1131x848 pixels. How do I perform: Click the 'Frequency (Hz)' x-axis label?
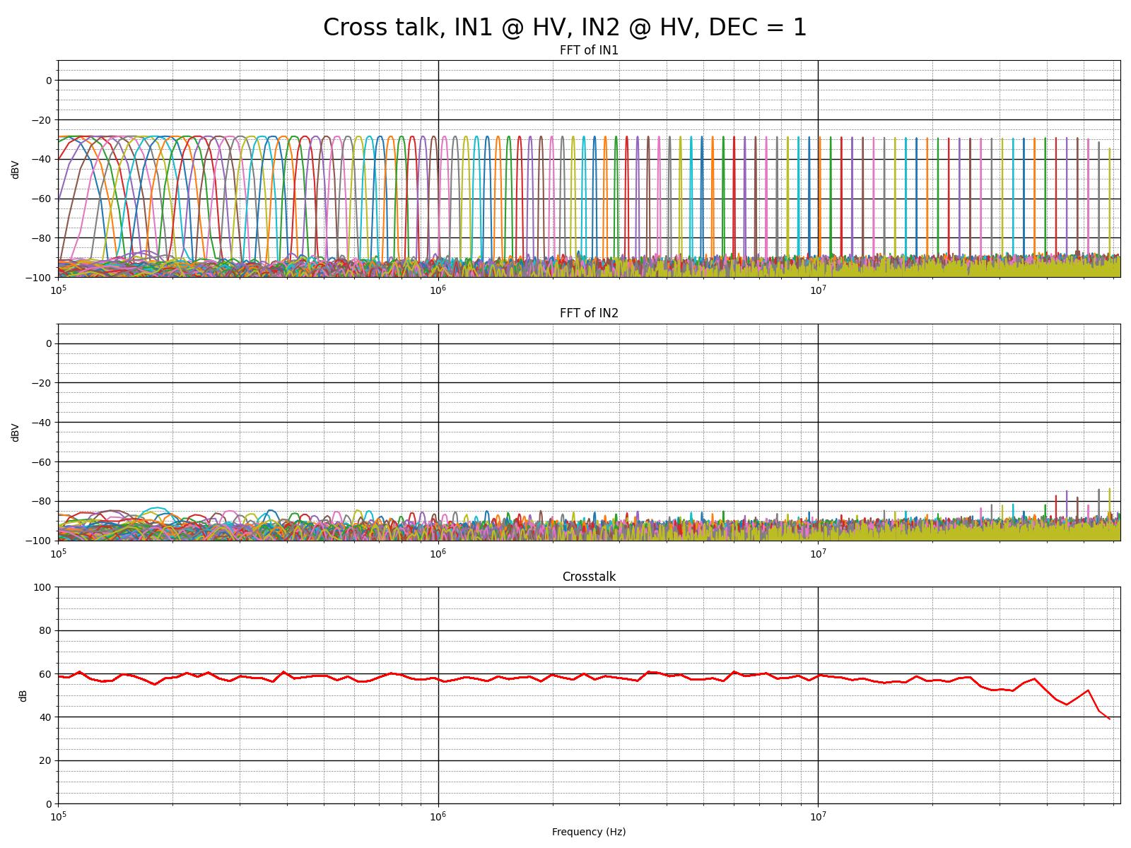click(589, 832)
